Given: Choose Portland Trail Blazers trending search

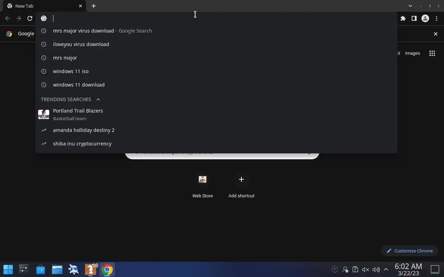Looking at the screenshot, I should (x=216, y=114).
